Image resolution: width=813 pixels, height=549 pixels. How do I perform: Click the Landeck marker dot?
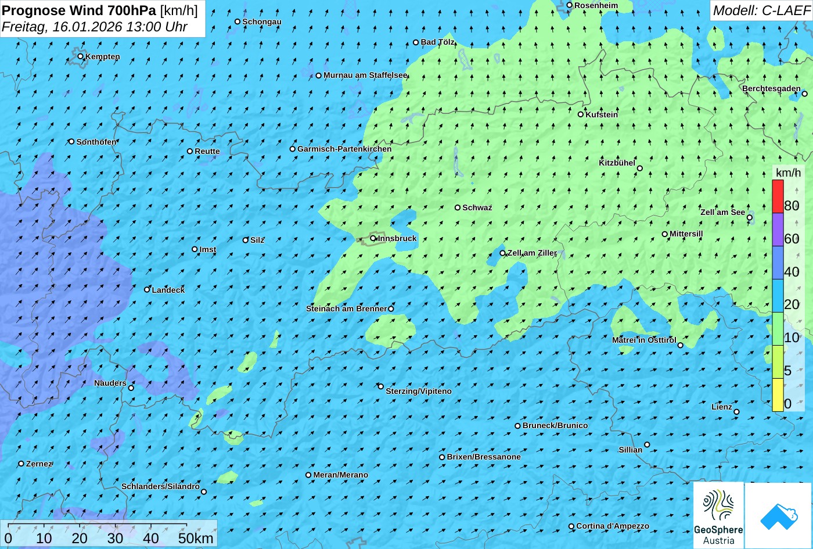[148, 289]
